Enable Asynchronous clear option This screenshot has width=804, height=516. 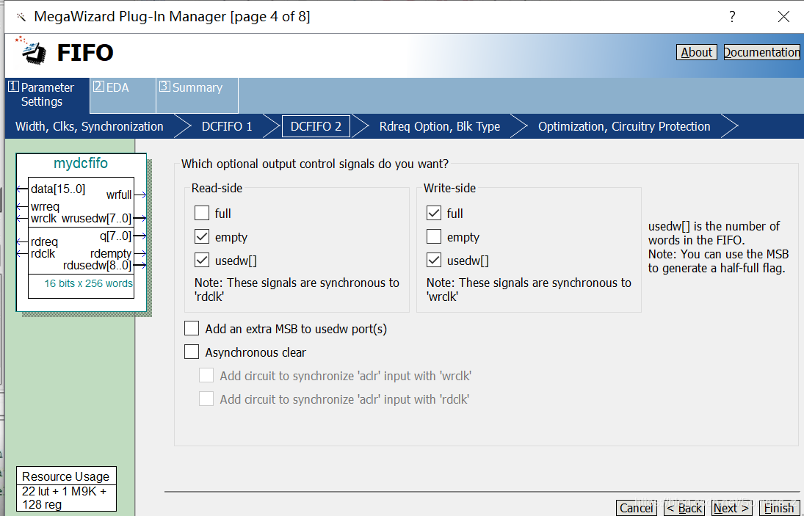click(192, 352)
